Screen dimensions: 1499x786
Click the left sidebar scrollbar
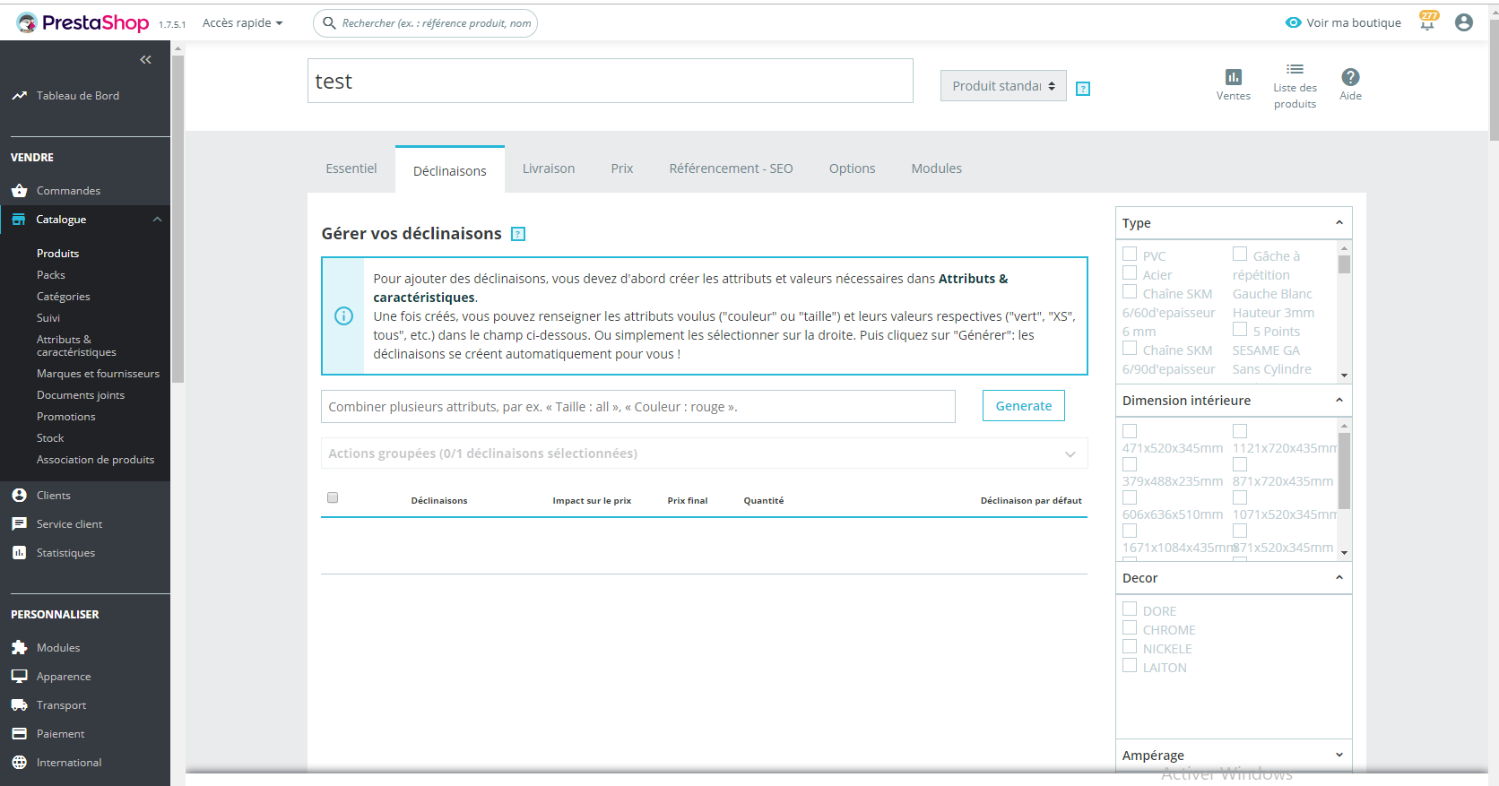[x=178, y=219]
